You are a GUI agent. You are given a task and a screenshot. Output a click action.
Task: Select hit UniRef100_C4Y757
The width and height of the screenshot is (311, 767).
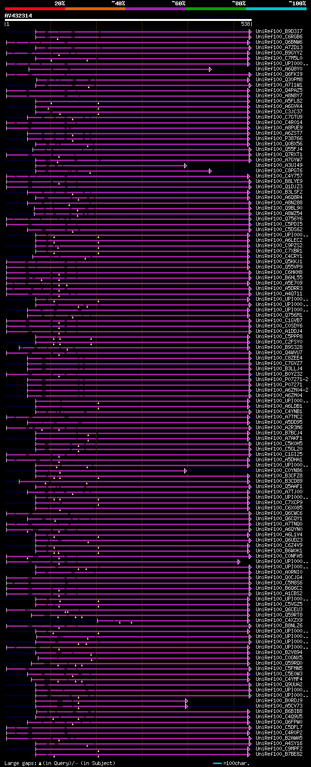tap(279, 176)
